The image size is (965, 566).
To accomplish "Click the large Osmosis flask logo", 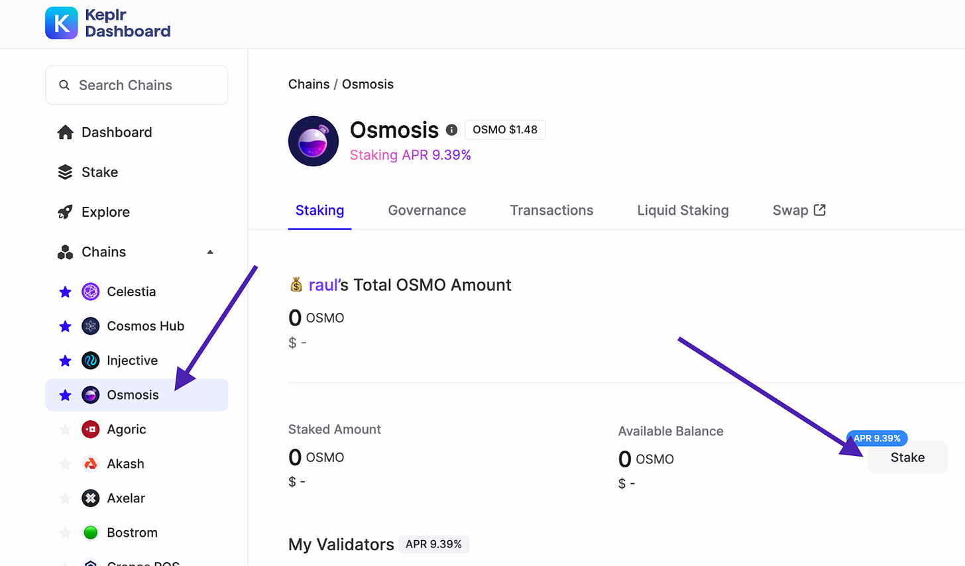I will [313, 141].
